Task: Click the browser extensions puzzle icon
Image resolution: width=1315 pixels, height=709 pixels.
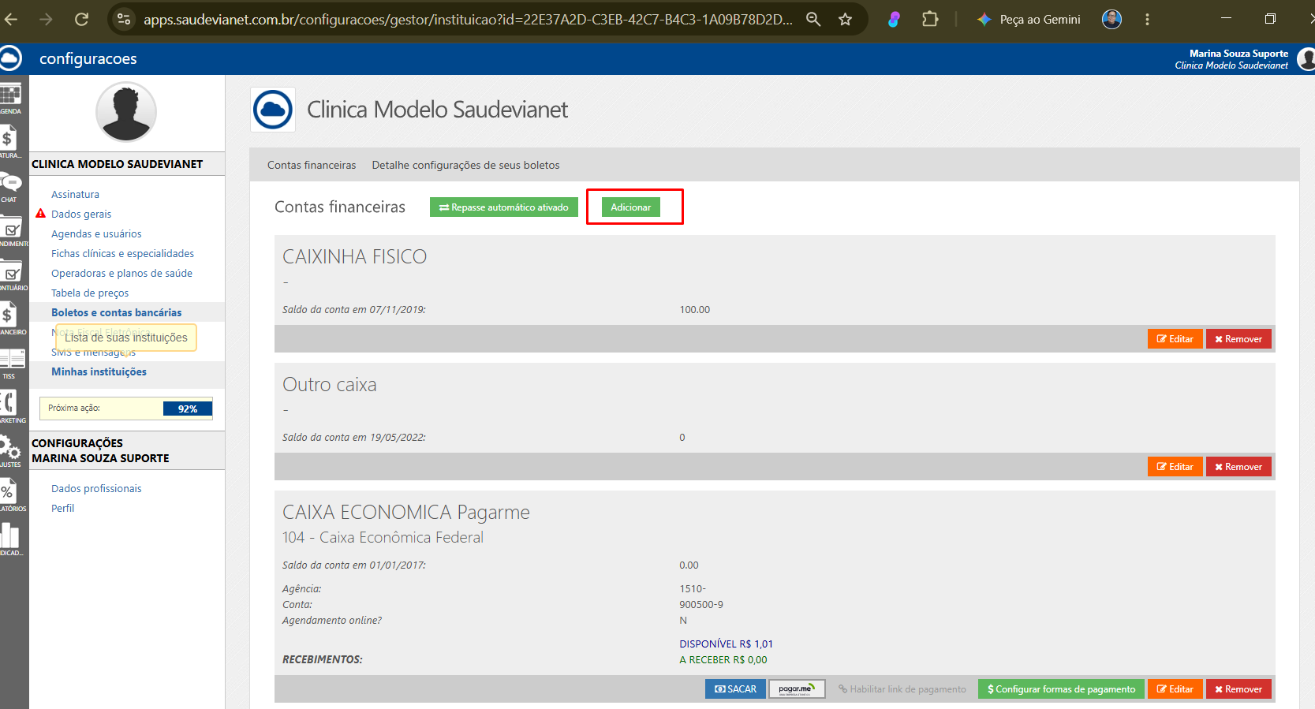Action: (x=930, y=19)
